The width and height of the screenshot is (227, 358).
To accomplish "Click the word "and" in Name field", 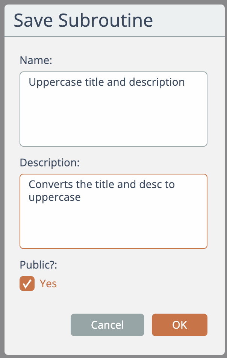I will coord(116,82).
